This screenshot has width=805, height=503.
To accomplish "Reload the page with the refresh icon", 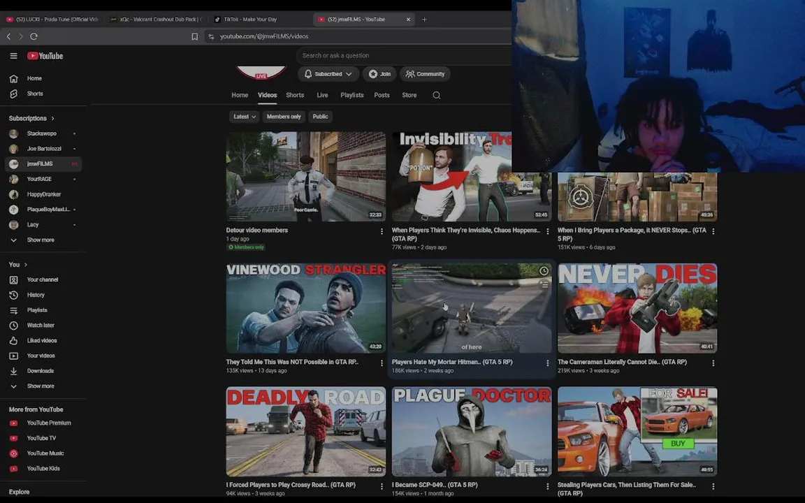I will [34, 36].
